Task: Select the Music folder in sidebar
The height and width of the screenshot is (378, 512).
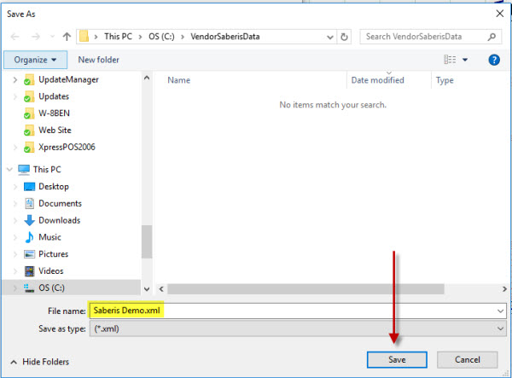Action: pyautogui.click(x=49, y=237)
